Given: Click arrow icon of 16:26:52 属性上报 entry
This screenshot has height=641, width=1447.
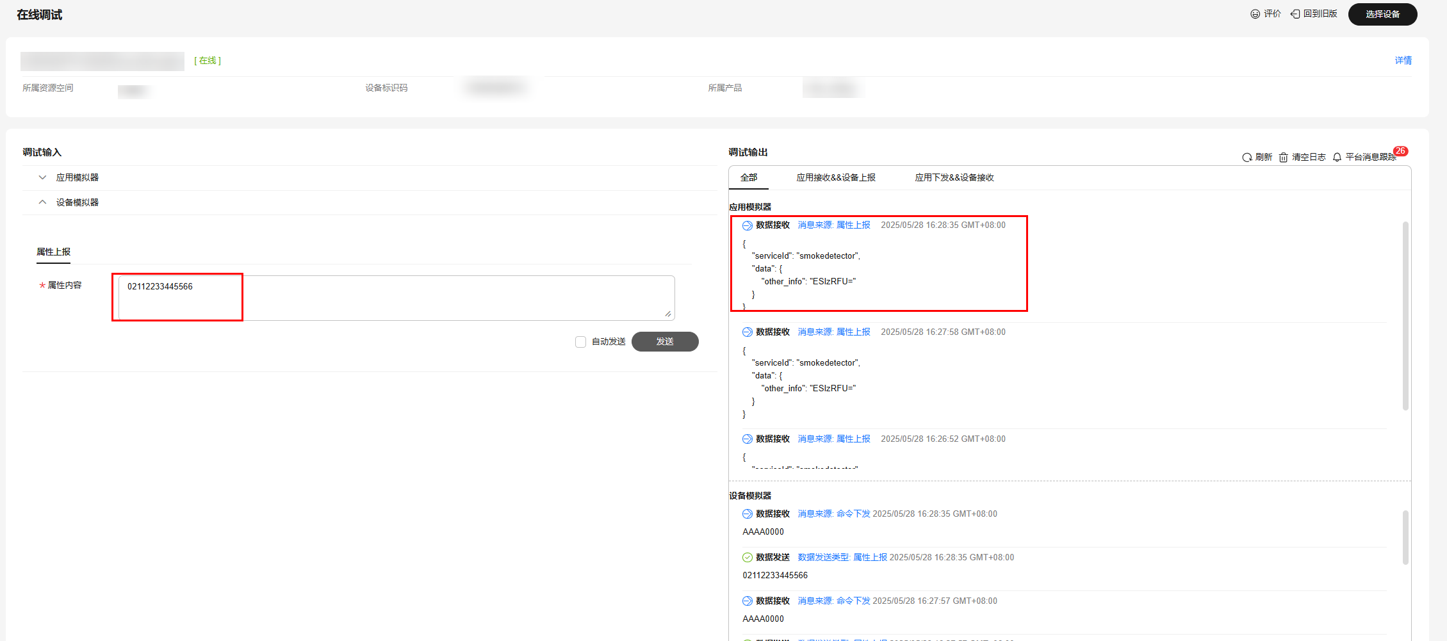Looking at the screenshot, I should pos(747,439).
